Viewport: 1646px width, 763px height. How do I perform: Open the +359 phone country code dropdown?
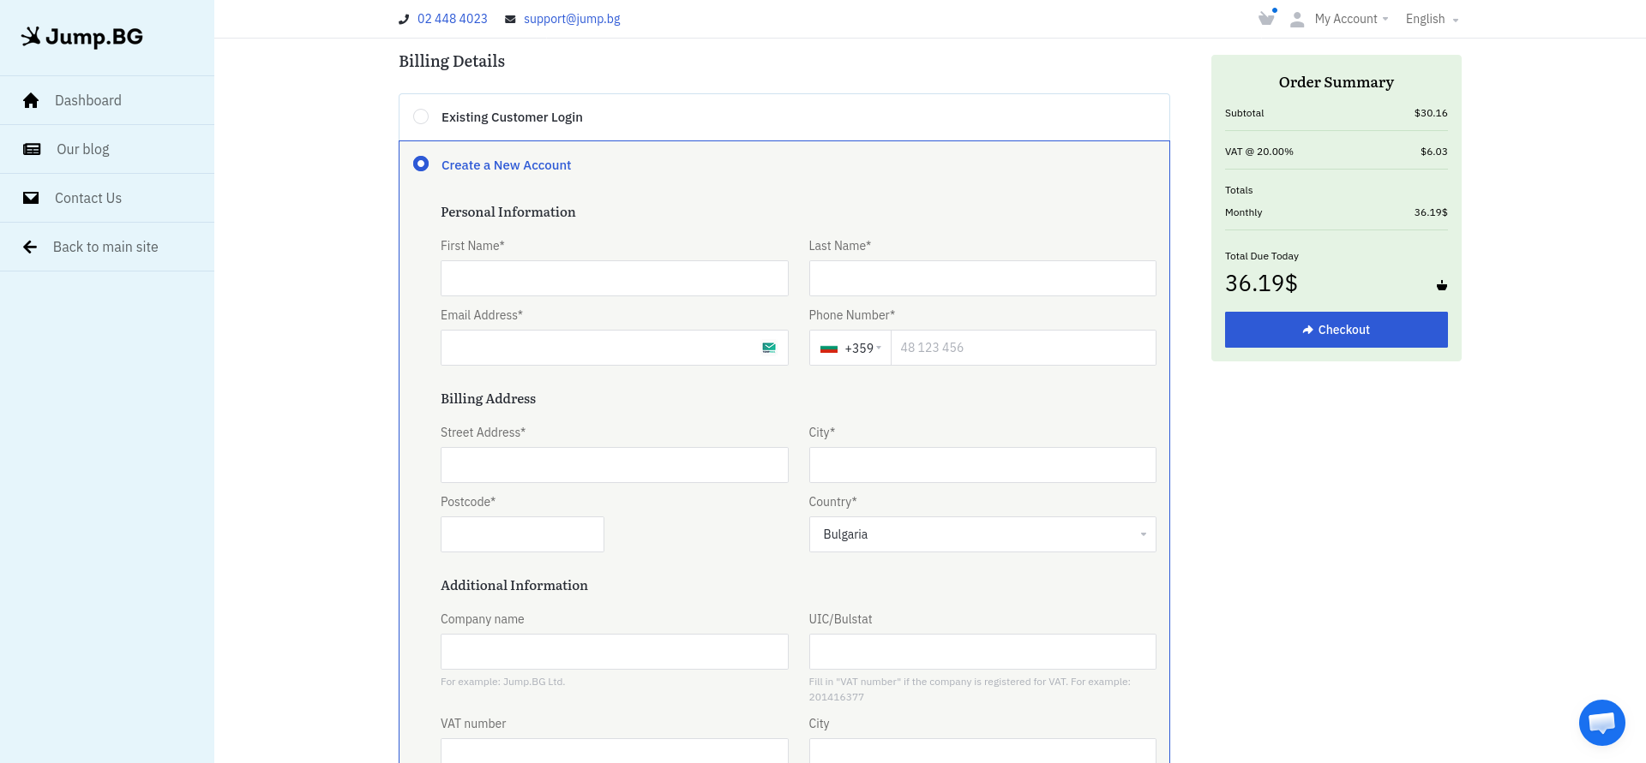point(850,348)
